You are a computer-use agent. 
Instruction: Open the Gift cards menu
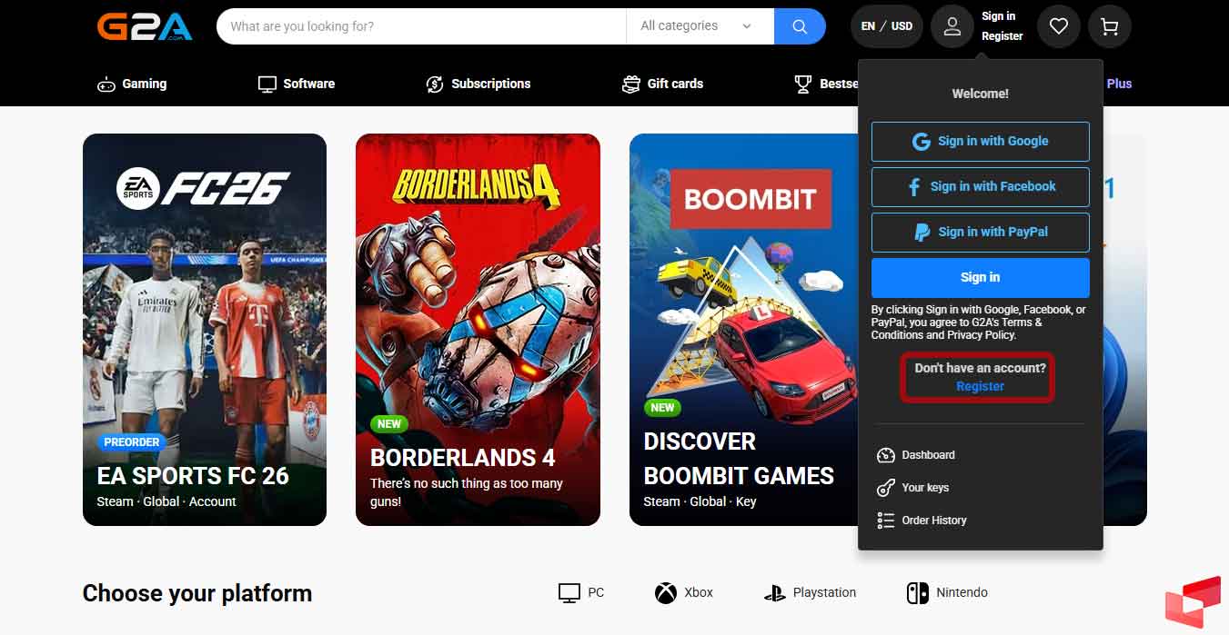[662, 84]
